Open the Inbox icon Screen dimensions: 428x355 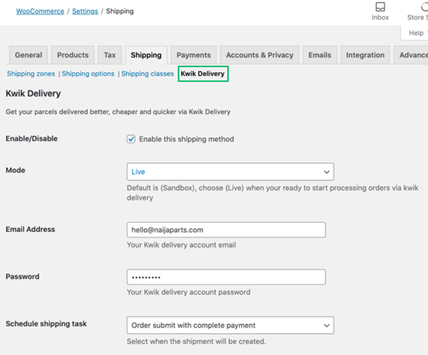[x=380, y=11]
